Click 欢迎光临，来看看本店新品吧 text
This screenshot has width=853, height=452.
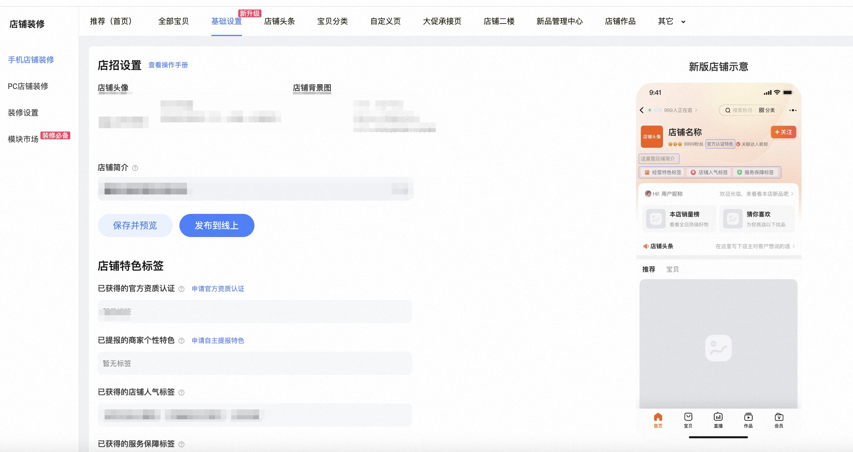tap(754, 194)
